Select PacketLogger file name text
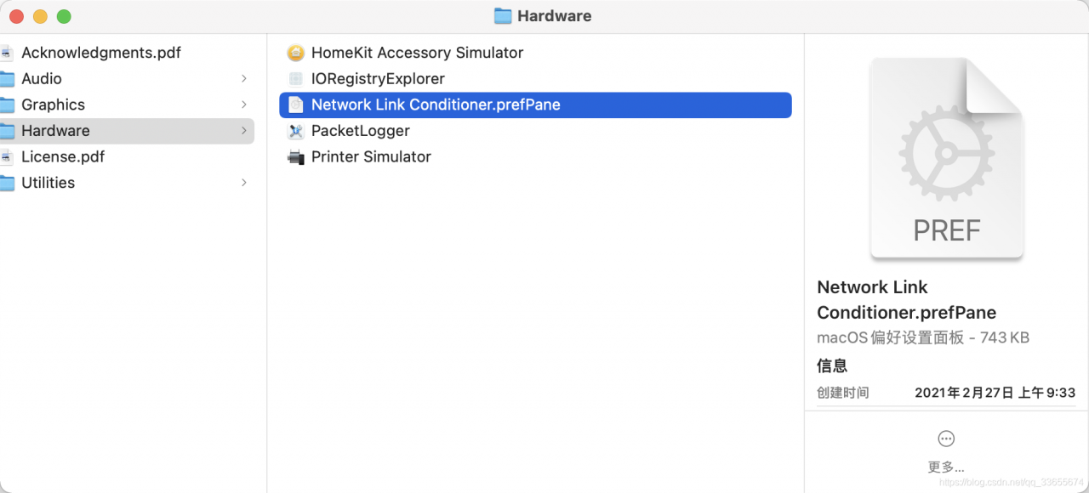This screenshot has width=1089, height=493. point(360,131)
